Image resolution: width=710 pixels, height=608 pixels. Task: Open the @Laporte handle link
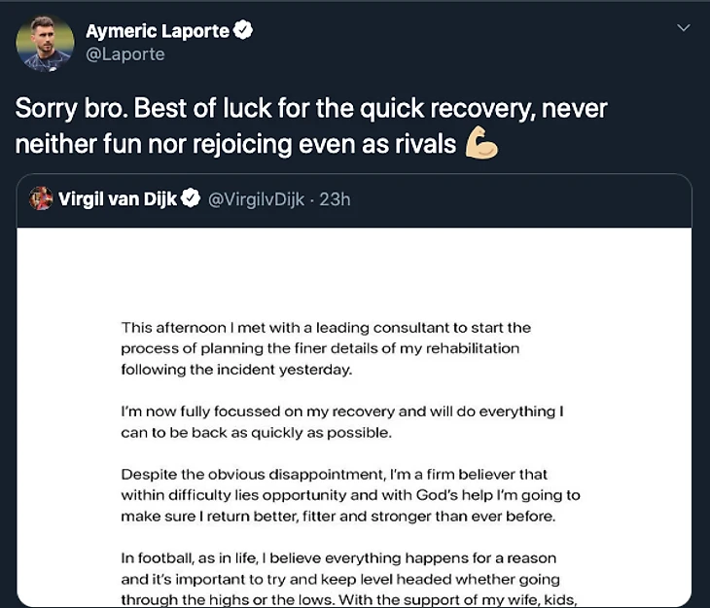coord(124,54)
